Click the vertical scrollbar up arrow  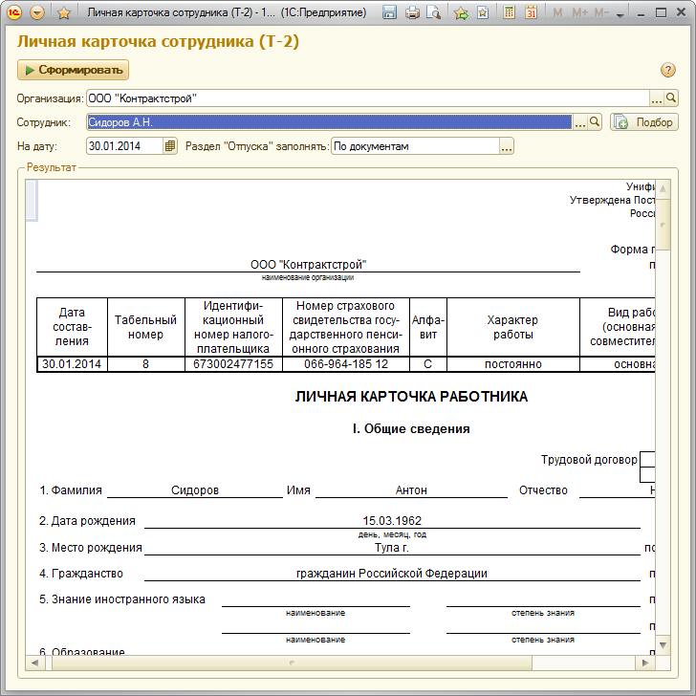663,188
